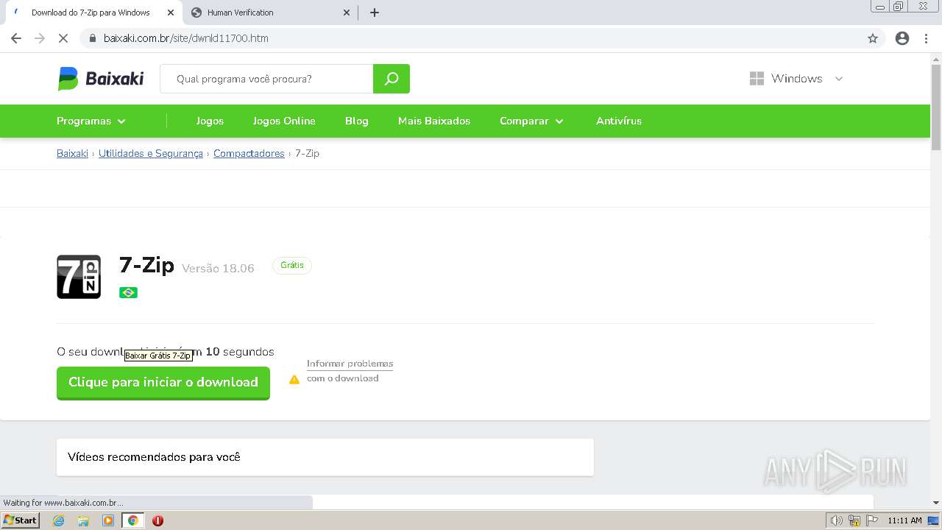Click the Grátis badge
Image resolution: width=942 pixels, height=530 pixels.
tap(292, 265)
